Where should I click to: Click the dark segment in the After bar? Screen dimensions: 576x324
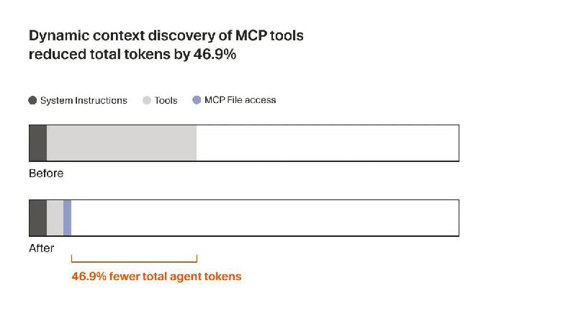click(37, 218)
